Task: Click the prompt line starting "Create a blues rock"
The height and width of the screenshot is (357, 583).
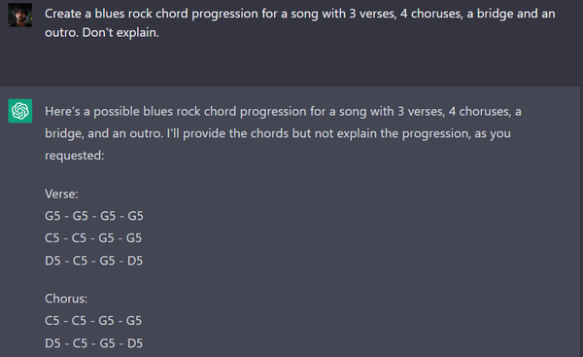Action: pyautogui.click(x=299, y=14)
